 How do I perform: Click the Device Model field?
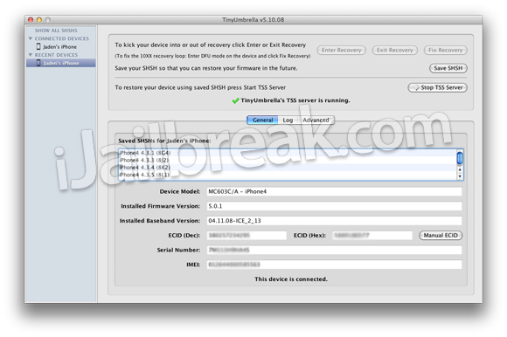pos(334,192)
